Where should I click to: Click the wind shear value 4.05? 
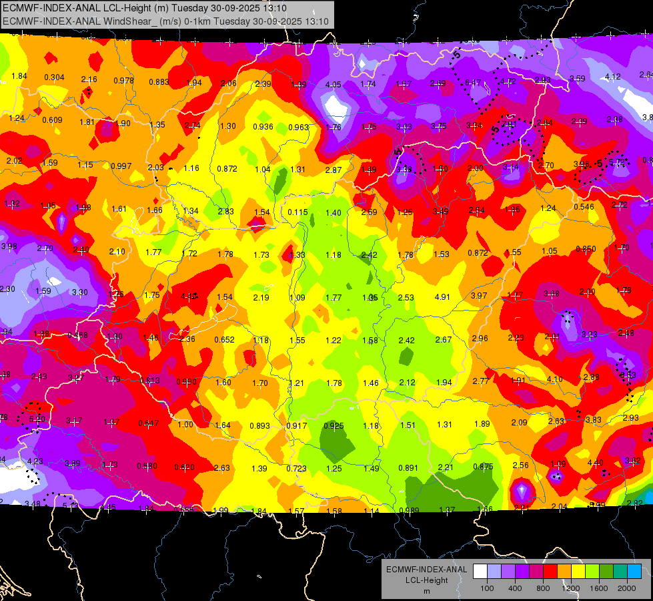(x=333, y=85)
